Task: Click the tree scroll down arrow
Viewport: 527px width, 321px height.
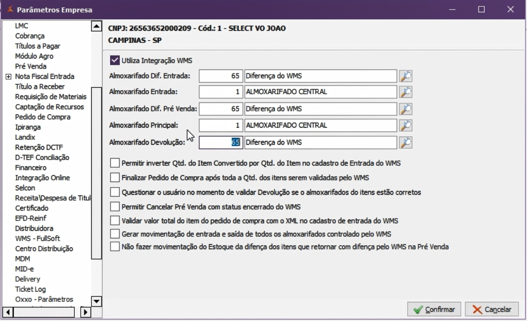Action: (97, 301)
